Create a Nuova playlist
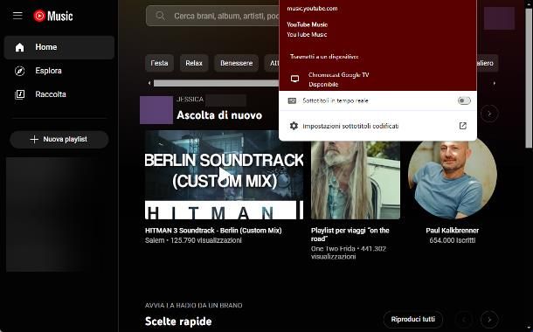 (x=59, y=139)
